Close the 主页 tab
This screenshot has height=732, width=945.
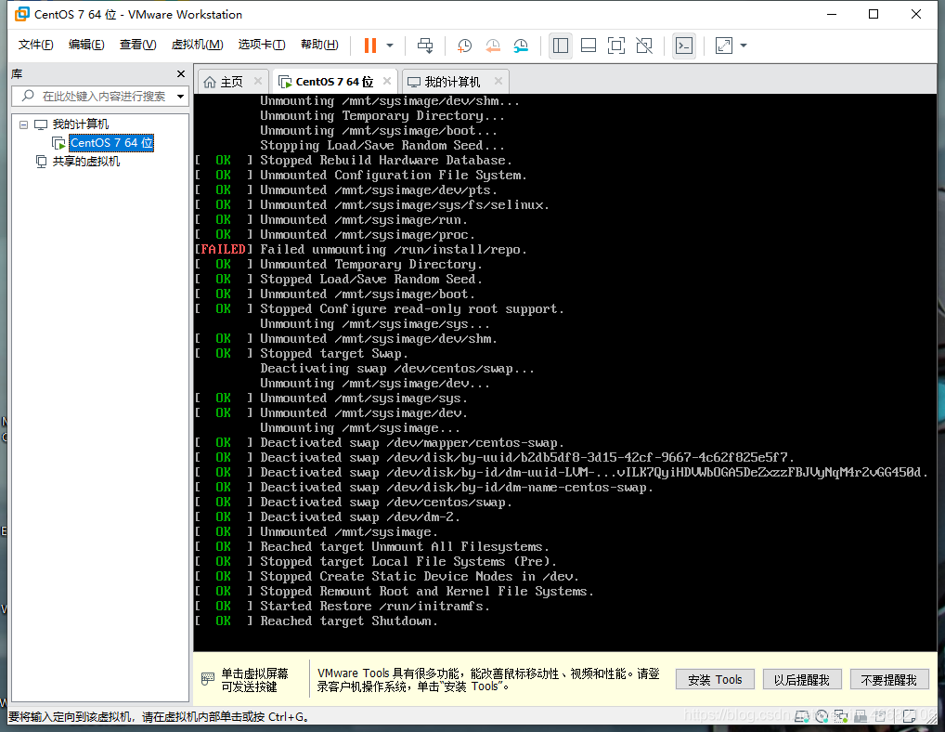pyautogui.click(x=258, y=81)
